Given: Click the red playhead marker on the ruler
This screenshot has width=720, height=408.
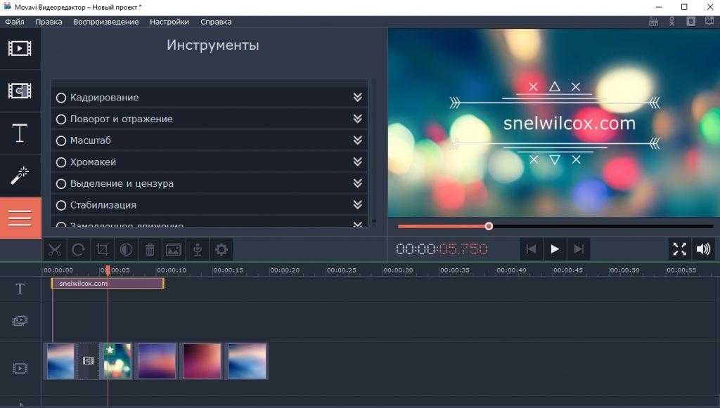Looking at the screenshot, I should (108, 270).
